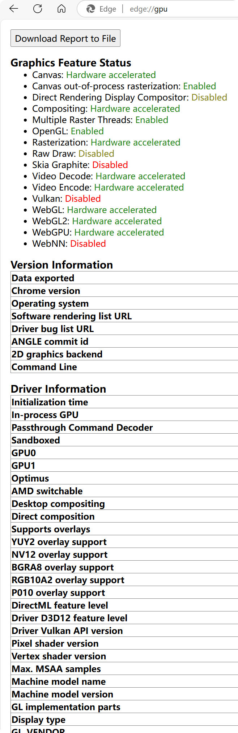Click the Direct composition row

53,516
